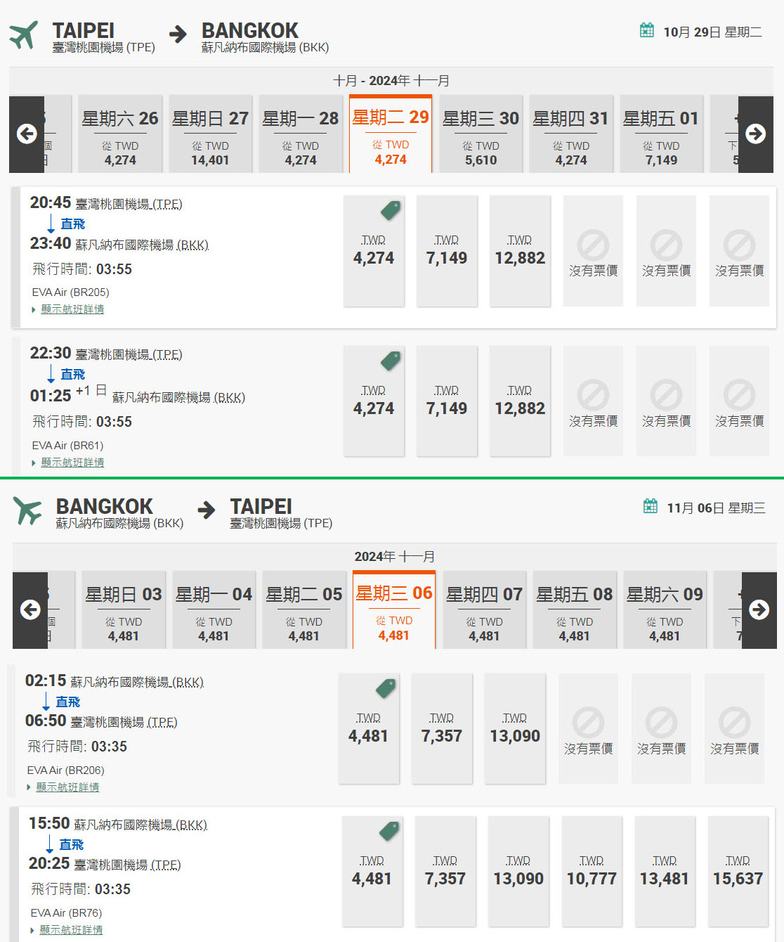Select the tagged TWD 4,274 fare for BR205
784x942 pixels.
tap(374, 251)
